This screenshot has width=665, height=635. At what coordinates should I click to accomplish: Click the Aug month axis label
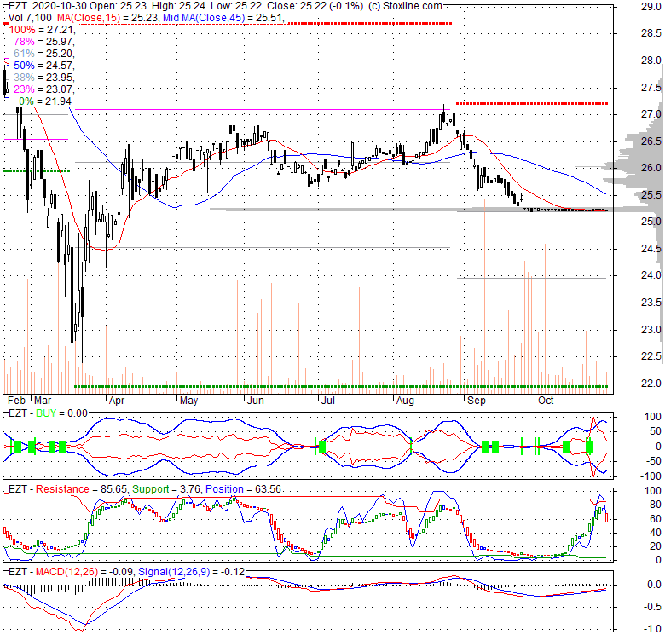point(405,401)
